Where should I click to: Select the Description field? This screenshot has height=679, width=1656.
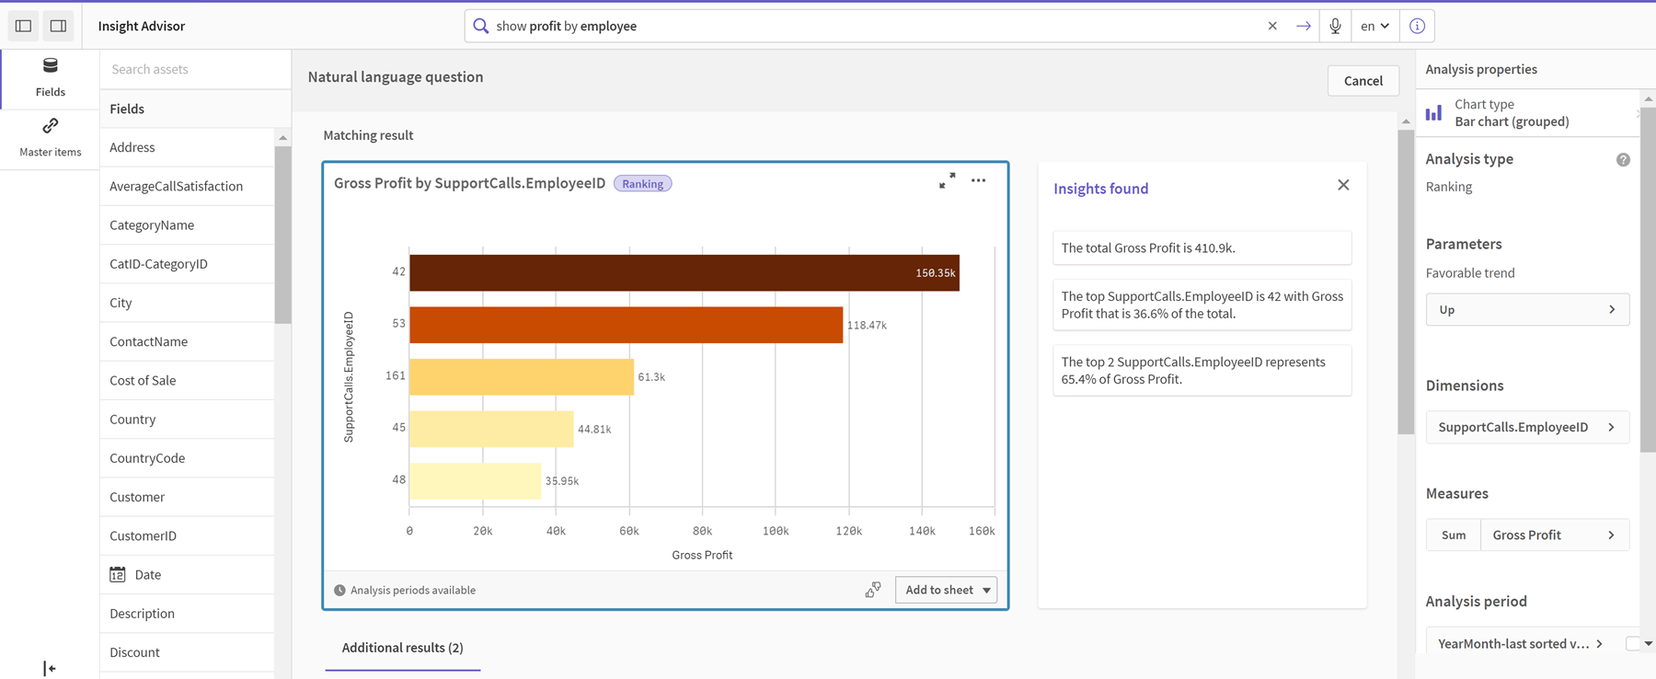pyautogui.click(x=187, y=613)
